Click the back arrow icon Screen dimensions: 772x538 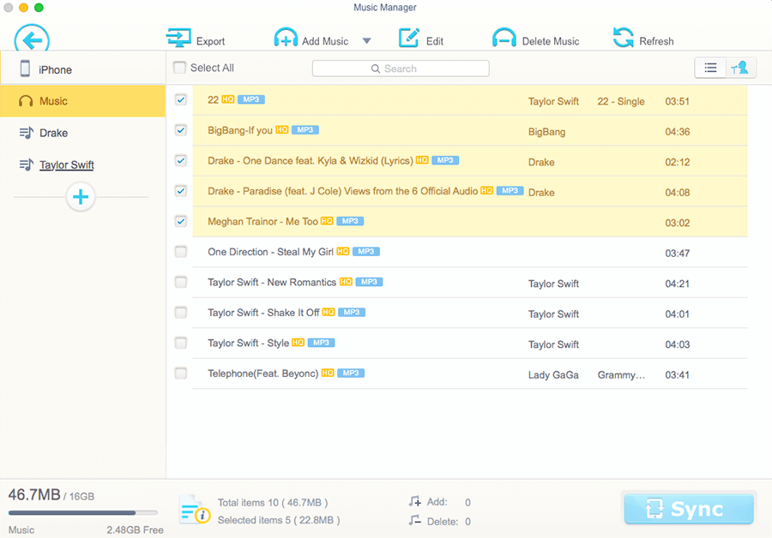click(32, 39)
